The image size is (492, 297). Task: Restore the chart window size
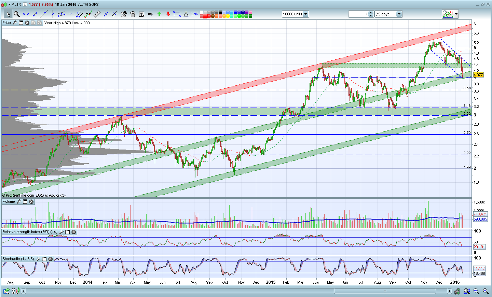tap(483, 4)
